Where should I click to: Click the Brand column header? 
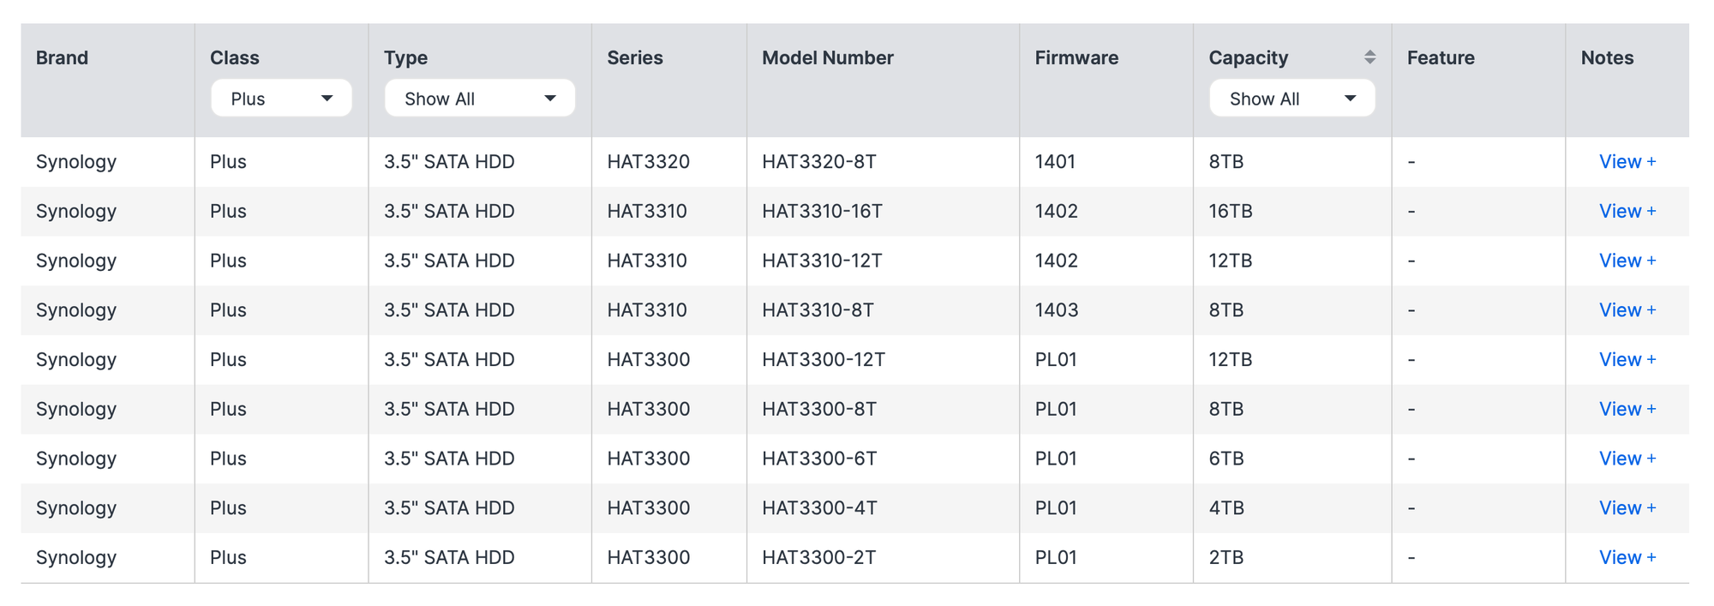(x=62, y=57)
